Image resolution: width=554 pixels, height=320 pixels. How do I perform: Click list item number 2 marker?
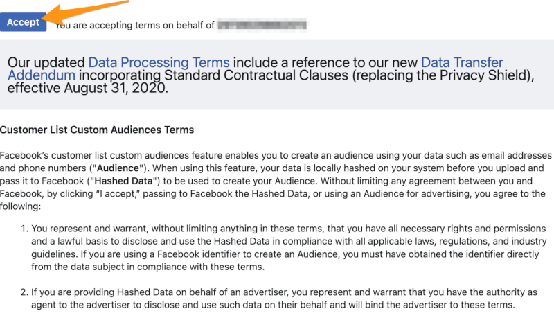pos(24,292)
